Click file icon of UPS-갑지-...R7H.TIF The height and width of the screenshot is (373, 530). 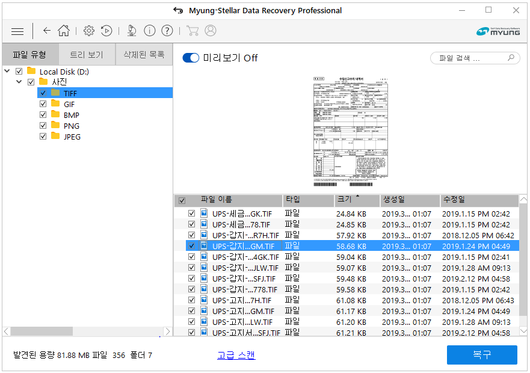204,235
